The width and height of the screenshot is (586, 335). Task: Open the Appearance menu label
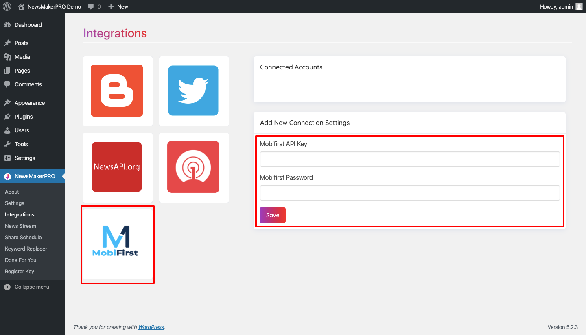[x=30, y=103]
